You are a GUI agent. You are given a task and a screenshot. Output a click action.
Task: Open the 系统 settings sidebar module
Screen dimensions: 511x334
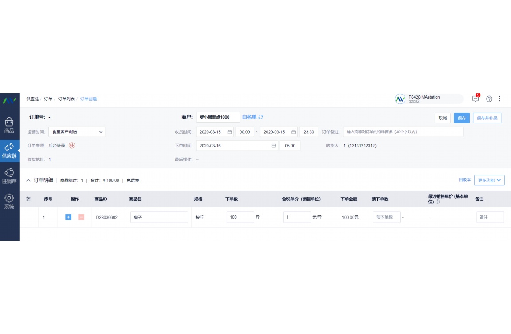pyautogui.click(x=9, y=201)
